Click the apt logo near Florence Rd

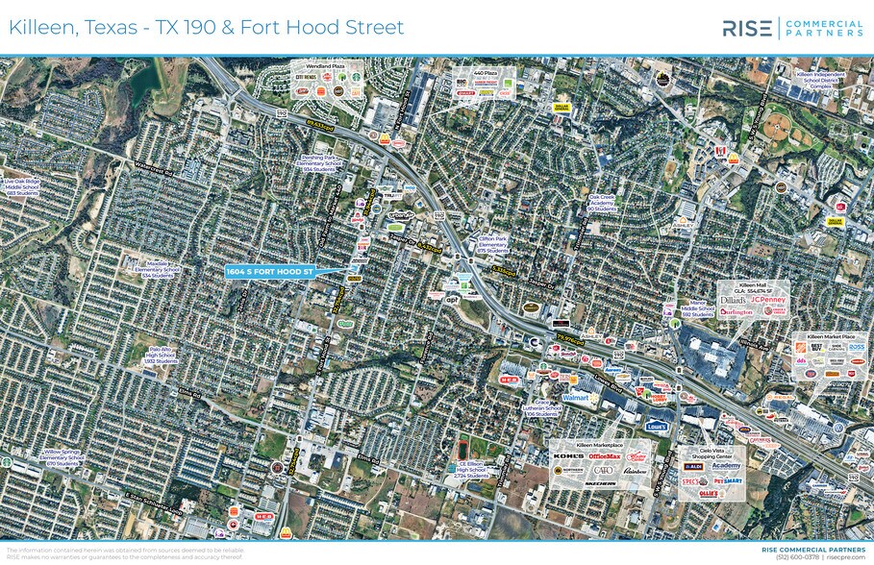(452, 300)
